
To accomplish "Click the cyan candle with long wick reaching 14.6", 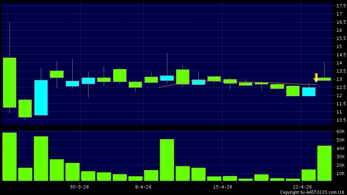I will click(167, 78).
